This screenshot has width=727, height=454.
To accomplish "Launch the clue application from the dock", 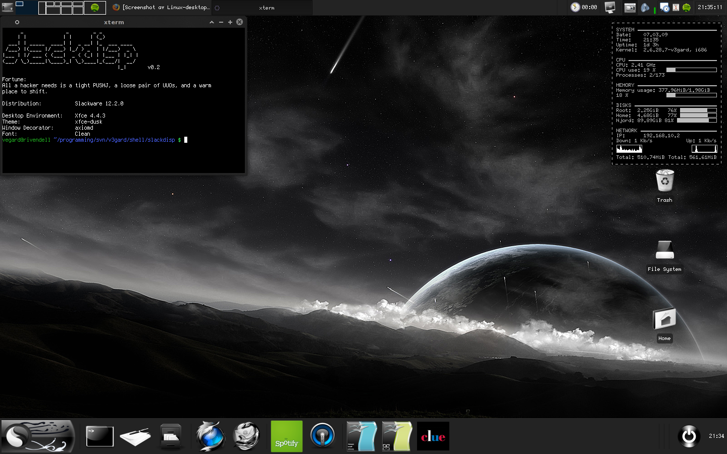I will point(433,436).
